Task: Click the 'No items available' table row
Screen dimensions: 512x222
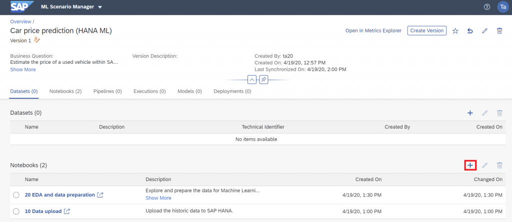Action: click(258, 139)
